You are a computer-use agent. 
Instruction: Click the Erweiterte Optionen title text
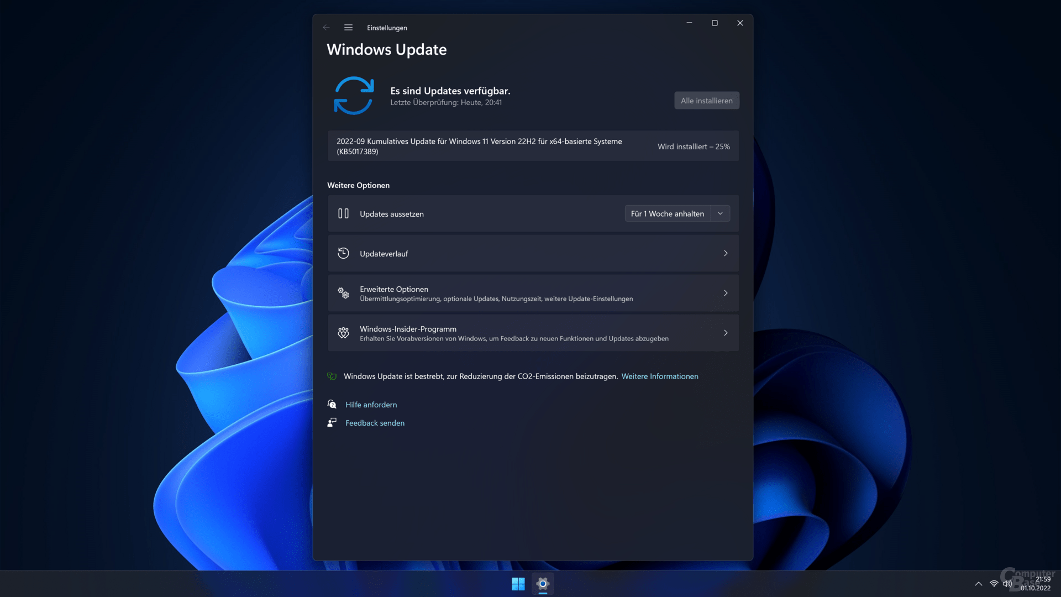coord(393,289)
